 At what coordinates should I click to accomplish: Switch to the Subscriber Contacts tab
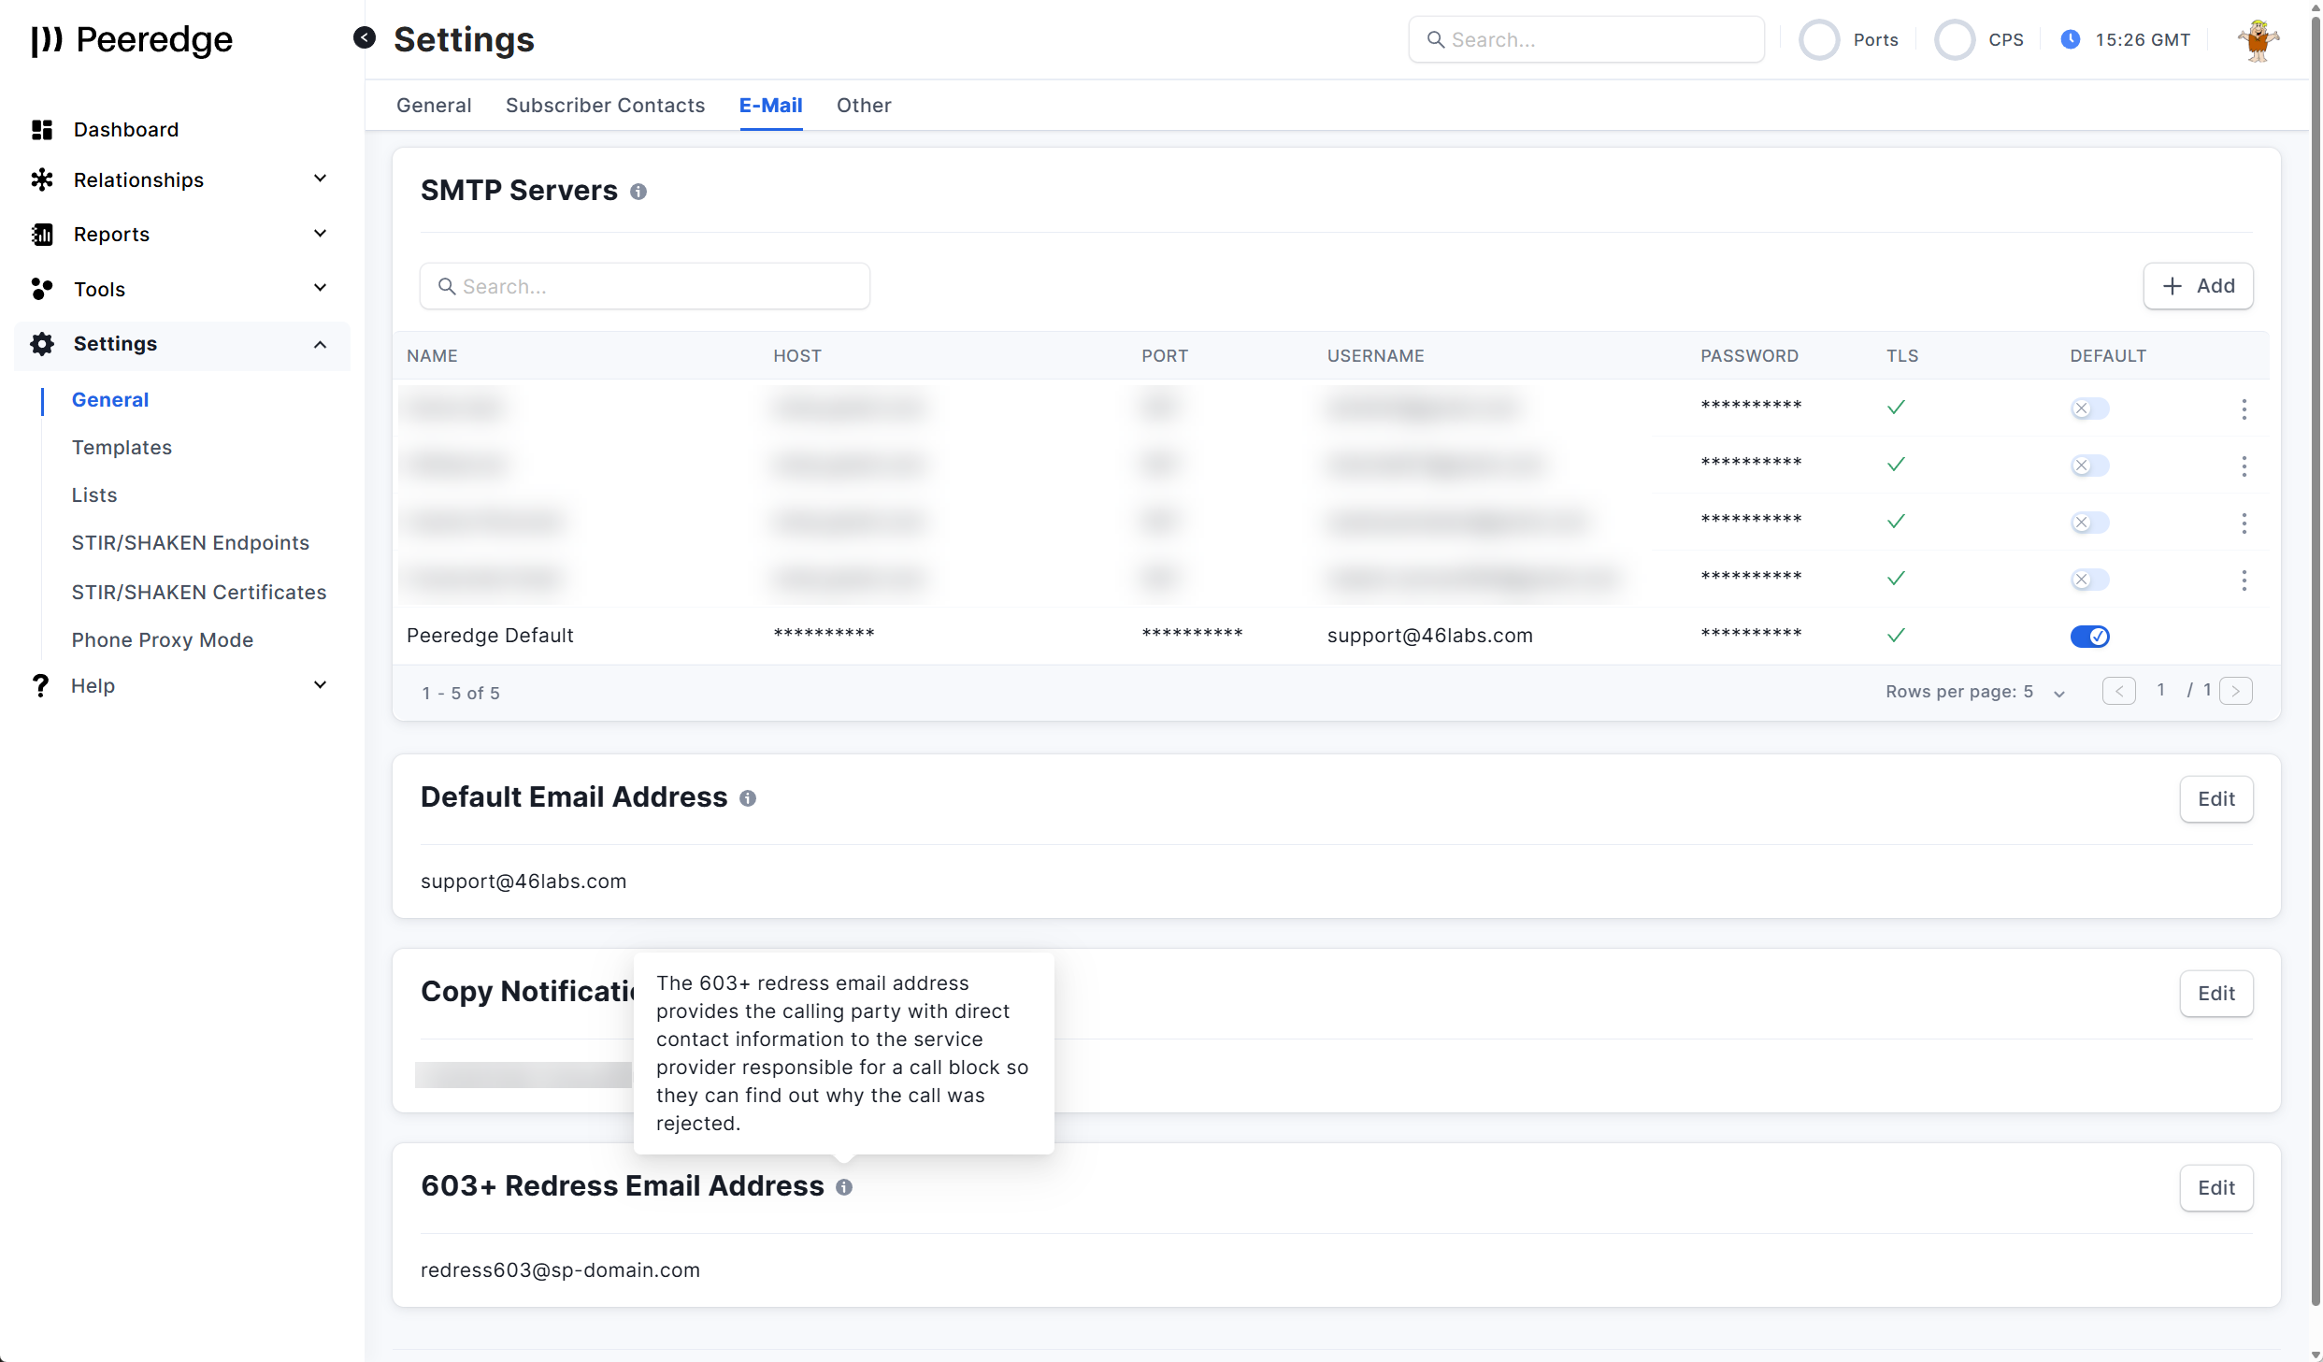pos(605,106)
